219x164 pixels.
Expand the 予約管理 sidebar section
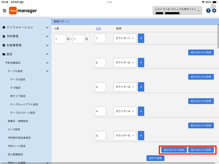(x=26, y=36)
